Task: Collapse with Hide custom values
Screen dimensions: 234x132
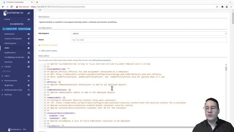Action: pyautogui.click(x=48, y=51)
